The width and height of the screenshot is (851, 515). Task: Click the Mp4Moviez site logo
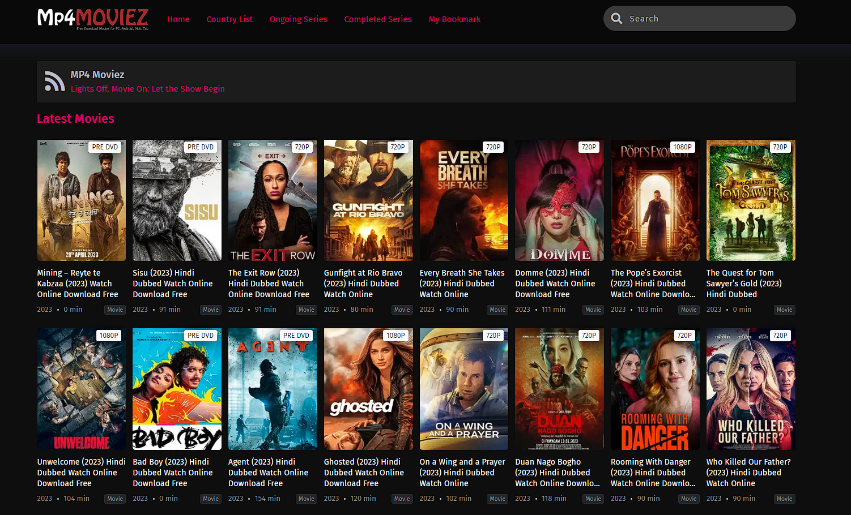click(x=93, y=19)
